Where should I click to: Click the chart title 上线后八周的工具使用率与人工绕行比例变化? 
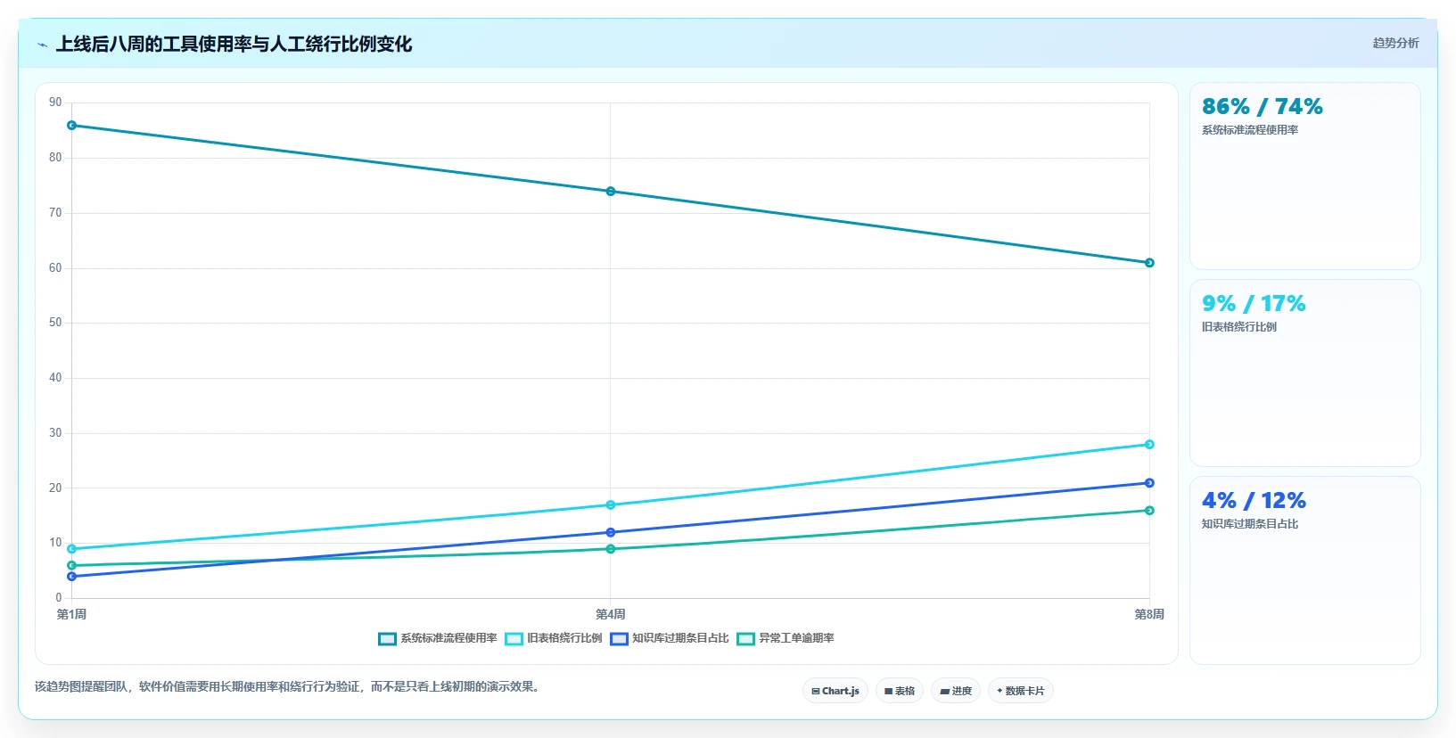pos(234,44)
